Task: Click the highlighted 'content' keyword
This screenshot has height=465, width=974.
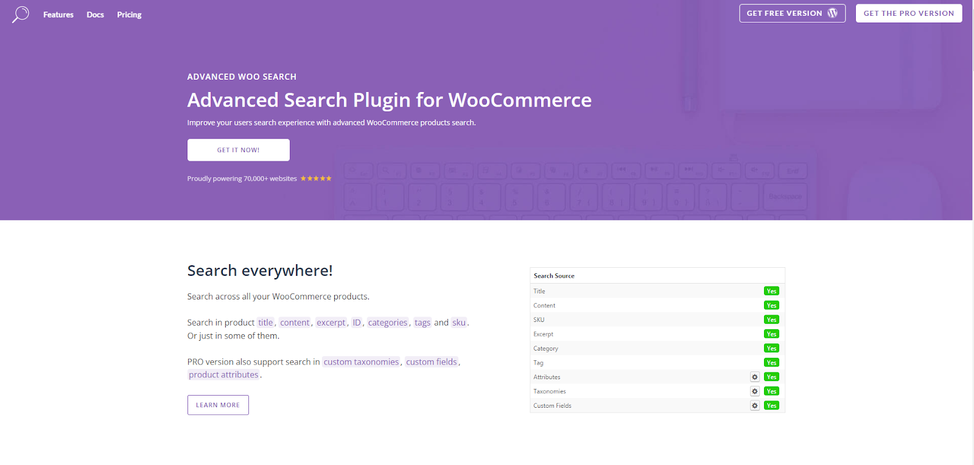Action: coord(295,323)
